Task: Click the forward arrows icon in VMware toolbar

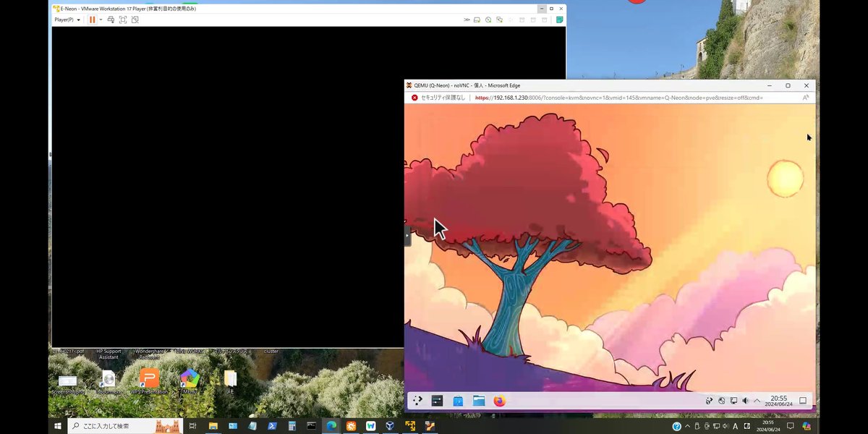Action: click(x=467, y=20)
